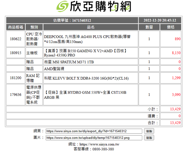190x153 pixels.
Task: Click the 客服專線 0800-380-380 text
Action: click(94, 149)
